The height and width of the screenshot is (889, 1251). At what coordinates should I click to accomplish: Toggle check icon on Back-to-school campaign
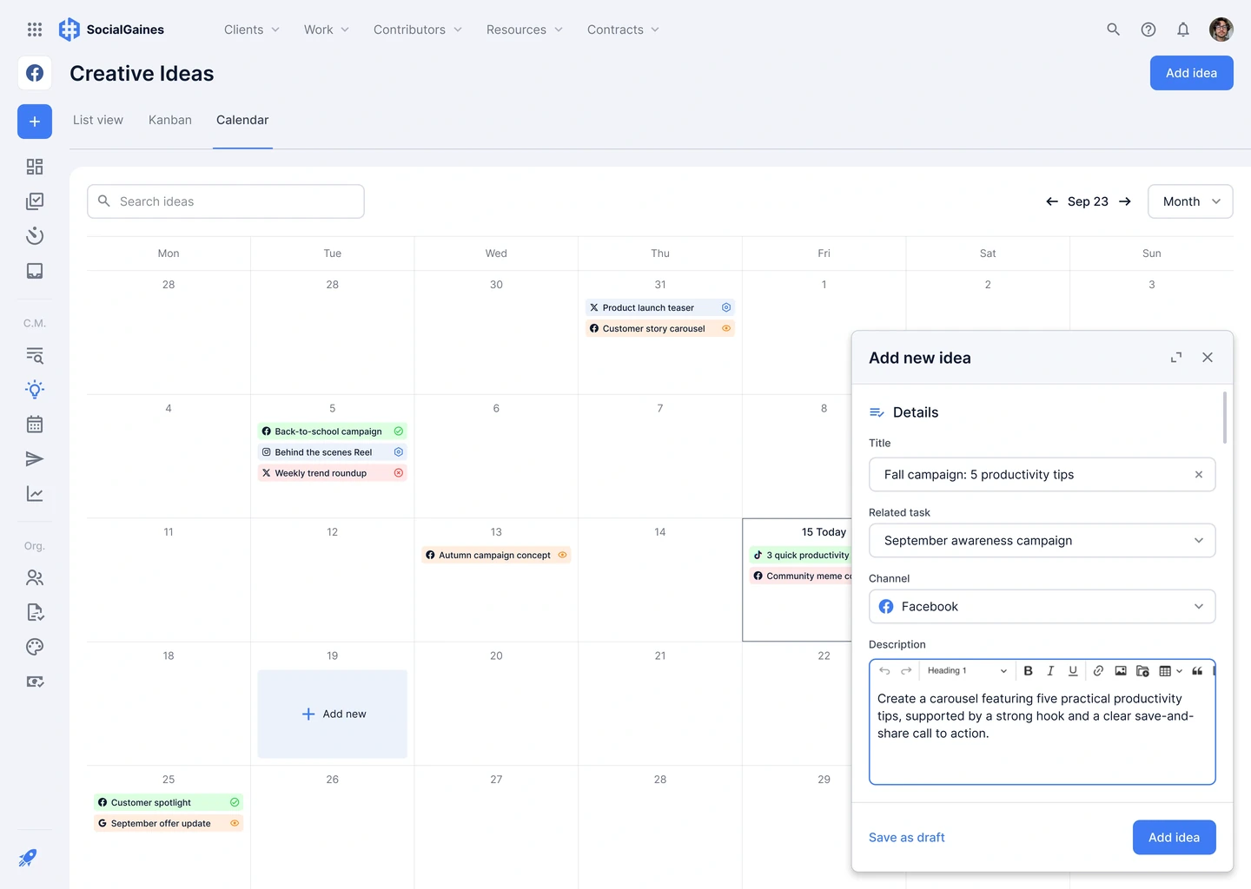[399, 431]
